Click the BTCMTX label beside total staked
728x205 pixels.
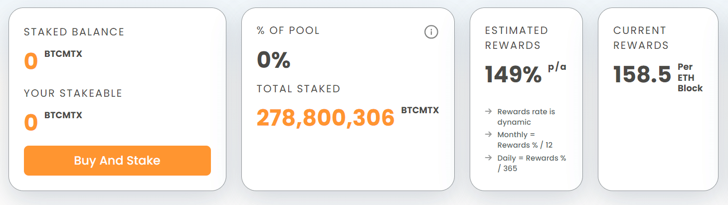[x=420, y=110]
